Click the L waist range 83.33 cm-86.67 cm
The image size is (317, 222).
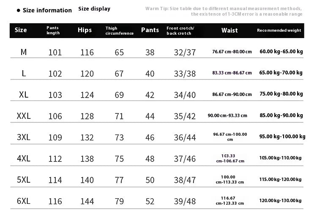(x=232, y=73)
